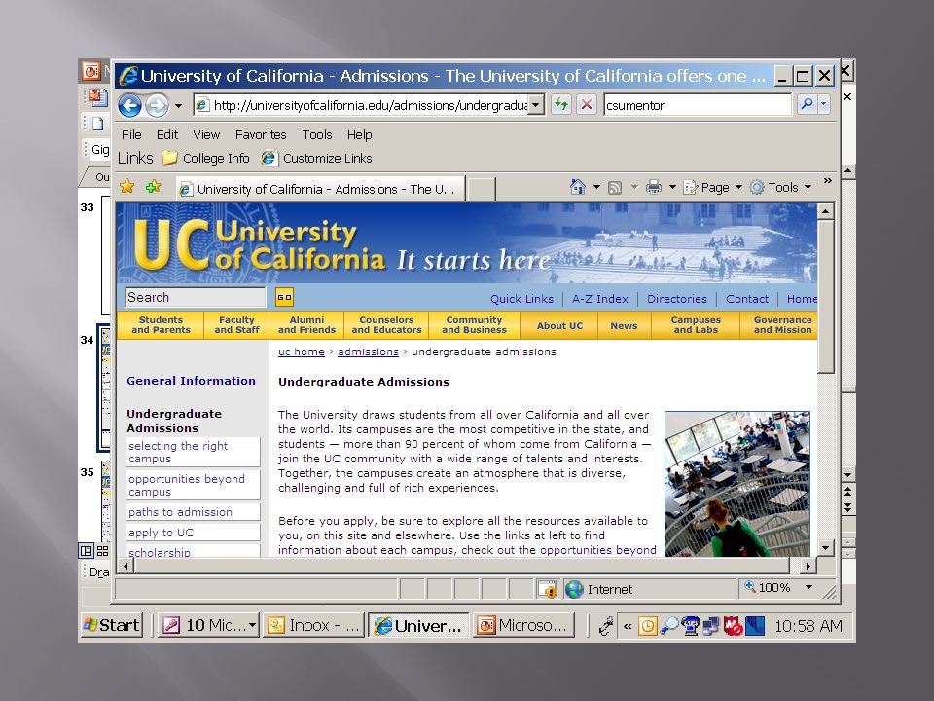Open Quick Links
Image resolution: width=934 pixels, height=701 pixels.
pyautogui.click(x=521, y=299)
